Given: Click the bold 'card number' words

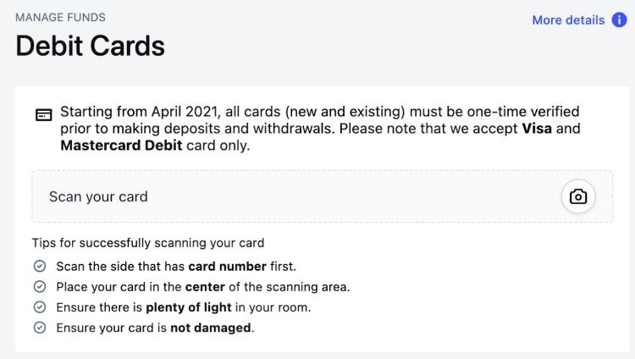Looking at the screenshot, I should [x=227, y=266].
